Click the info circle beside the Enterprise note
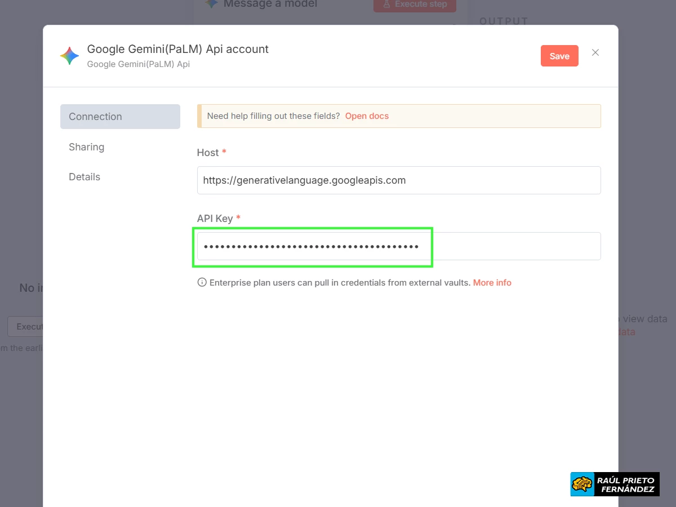 click(202, 282)
